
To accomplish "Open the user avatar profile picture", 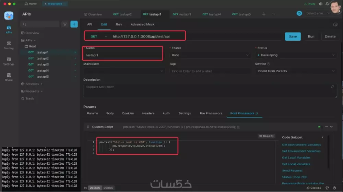I will click(x=336, y=7).
